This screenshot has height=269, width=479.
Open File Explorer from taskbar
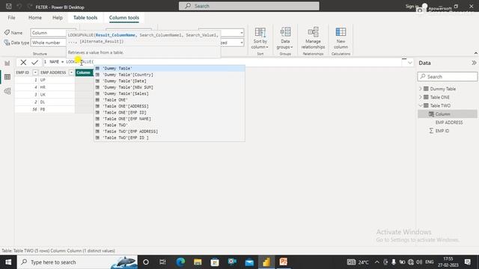[198, 262]
